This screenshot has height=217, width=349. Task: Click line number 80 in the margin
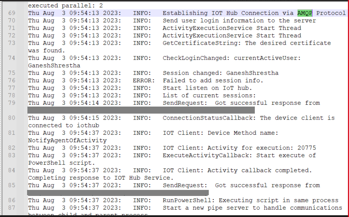12,118
